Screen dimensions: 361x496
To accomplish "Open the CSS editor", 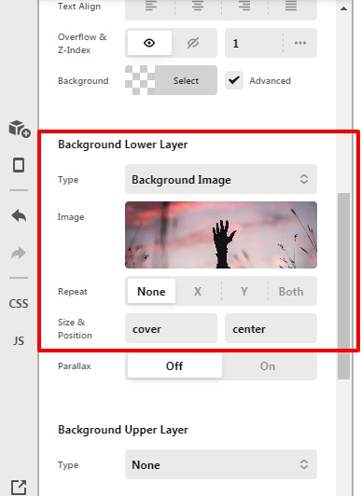I will 19,303.
